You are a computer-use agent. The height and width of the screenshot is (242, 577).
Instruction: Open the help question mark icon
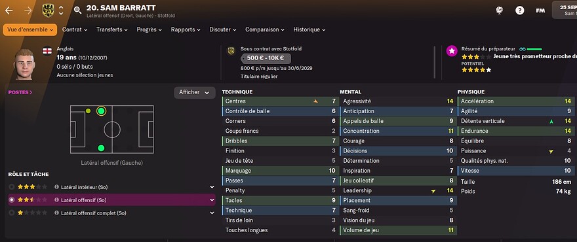point(519,10)
